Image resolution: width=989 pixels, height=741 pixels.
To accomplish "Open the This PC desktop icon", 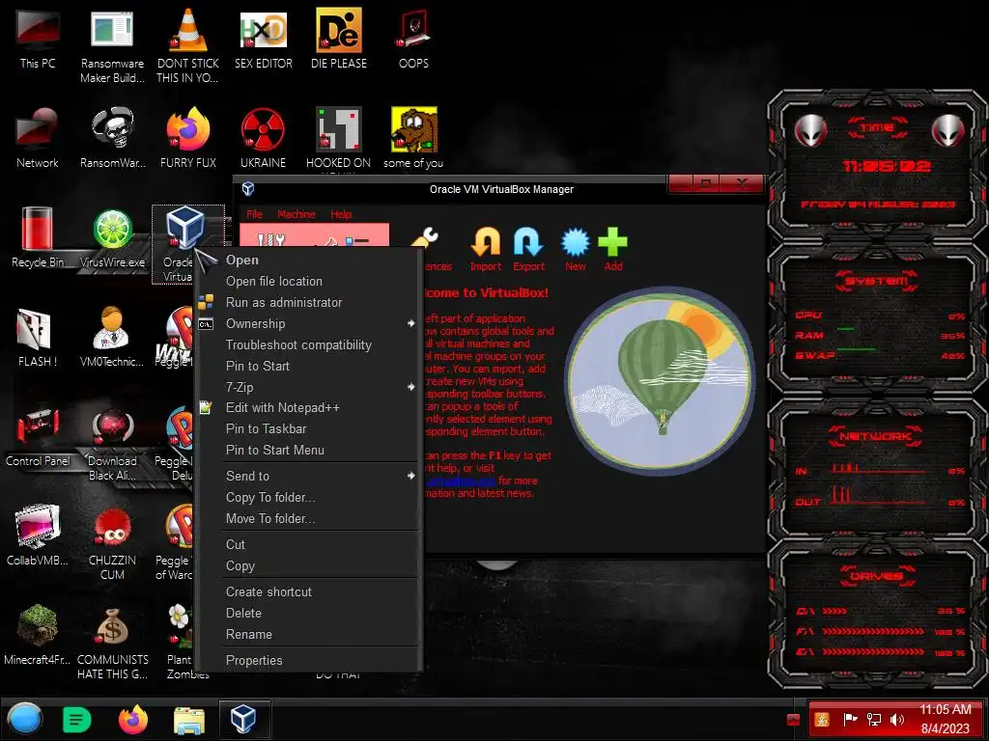I will click(x=38, y=38).
